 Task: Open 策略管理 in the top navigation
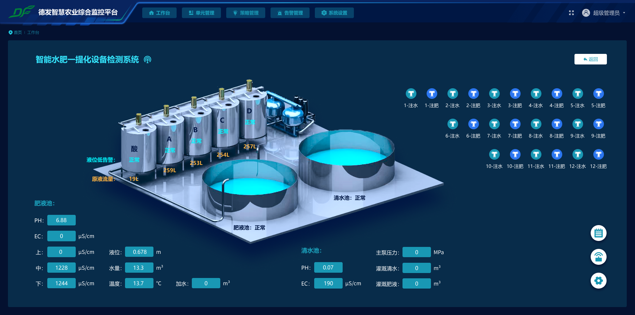pyautogui.click(x=246, y=13)
